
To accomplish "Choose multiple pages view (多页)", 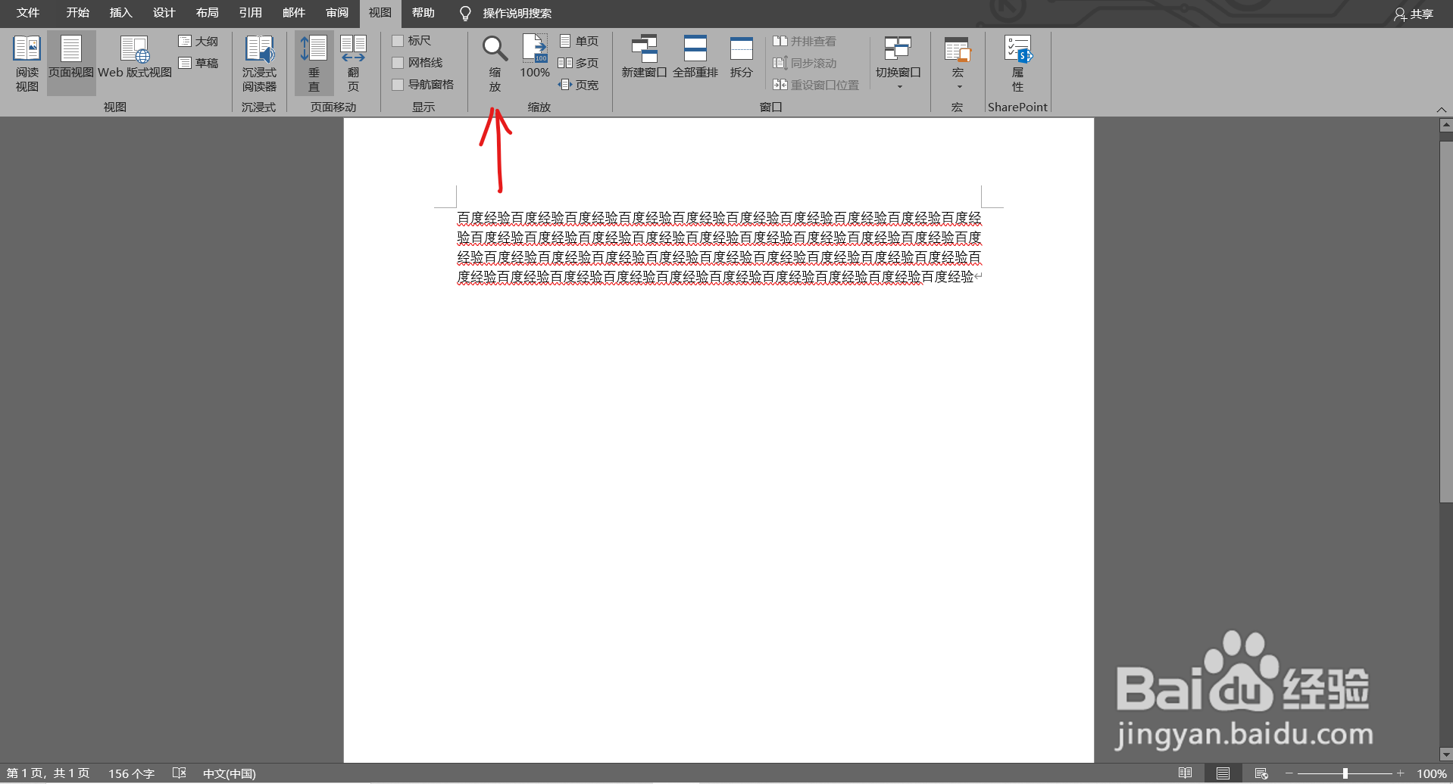I will [x=579, y=63].
